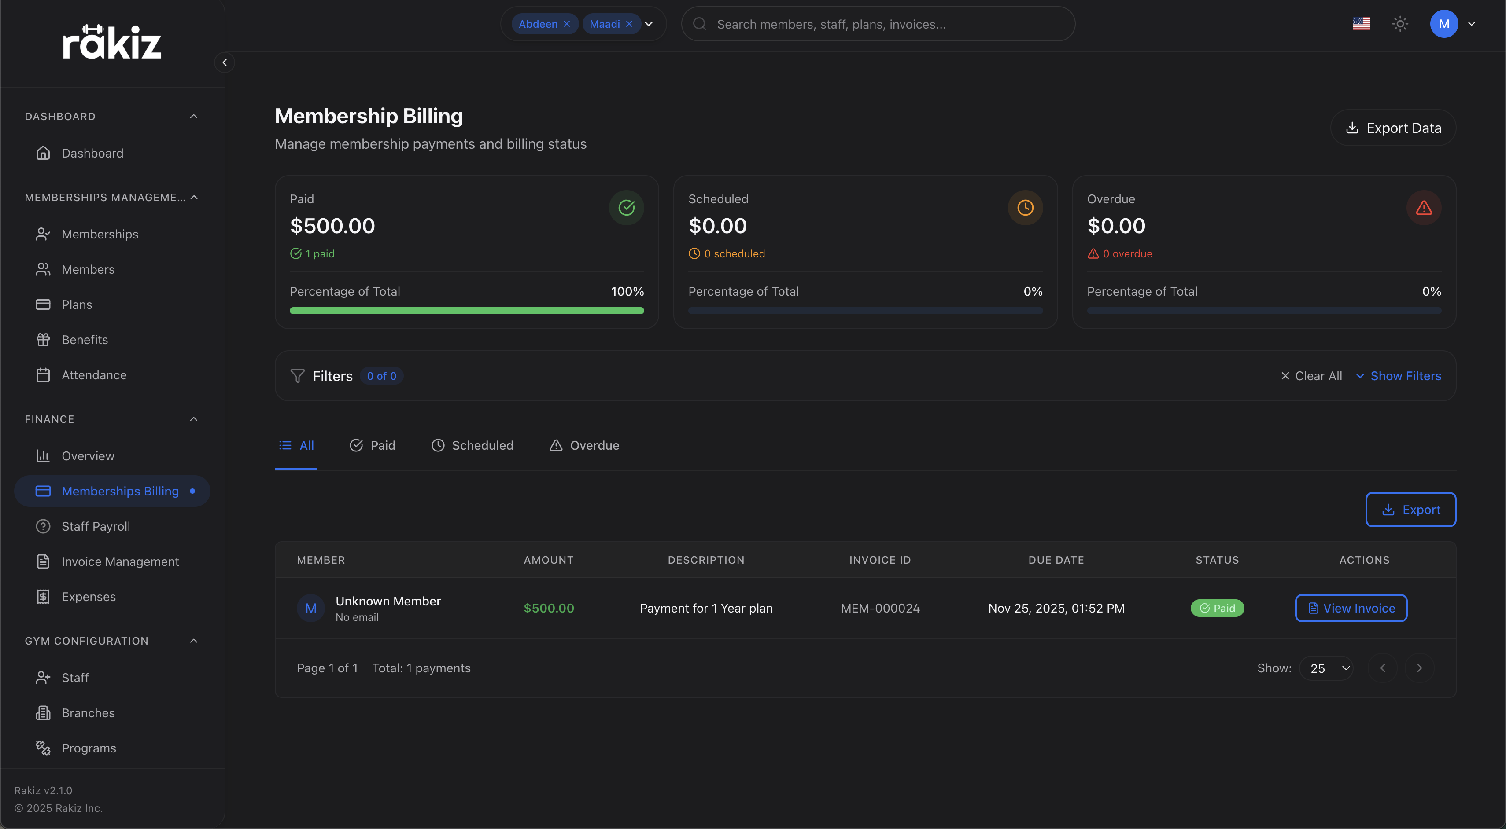
Task: Collapse the DASHBOARD sidebar group
Action: 193,116
